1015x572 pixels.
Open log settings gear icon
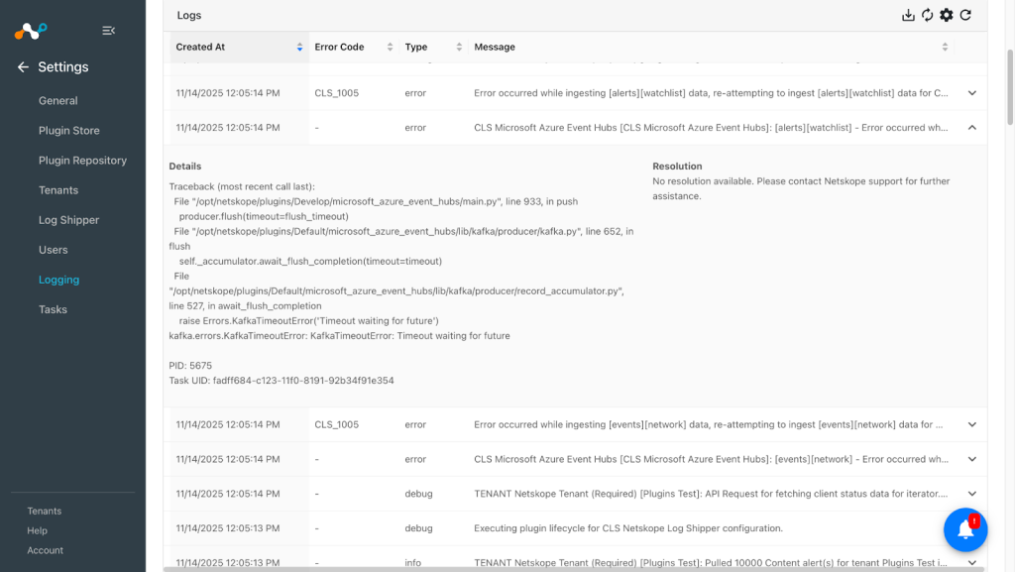pos(947,15)
